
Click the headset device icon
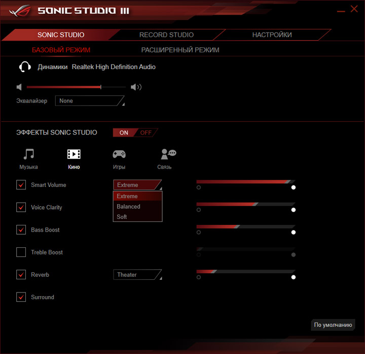click(25, 67)
